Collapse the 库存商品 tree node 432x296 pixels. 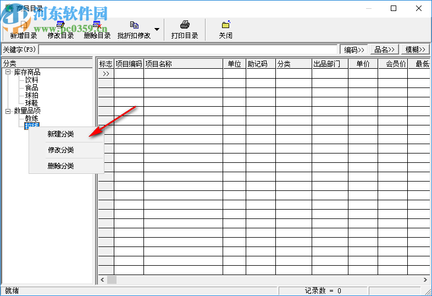click(x=8, y=72)
